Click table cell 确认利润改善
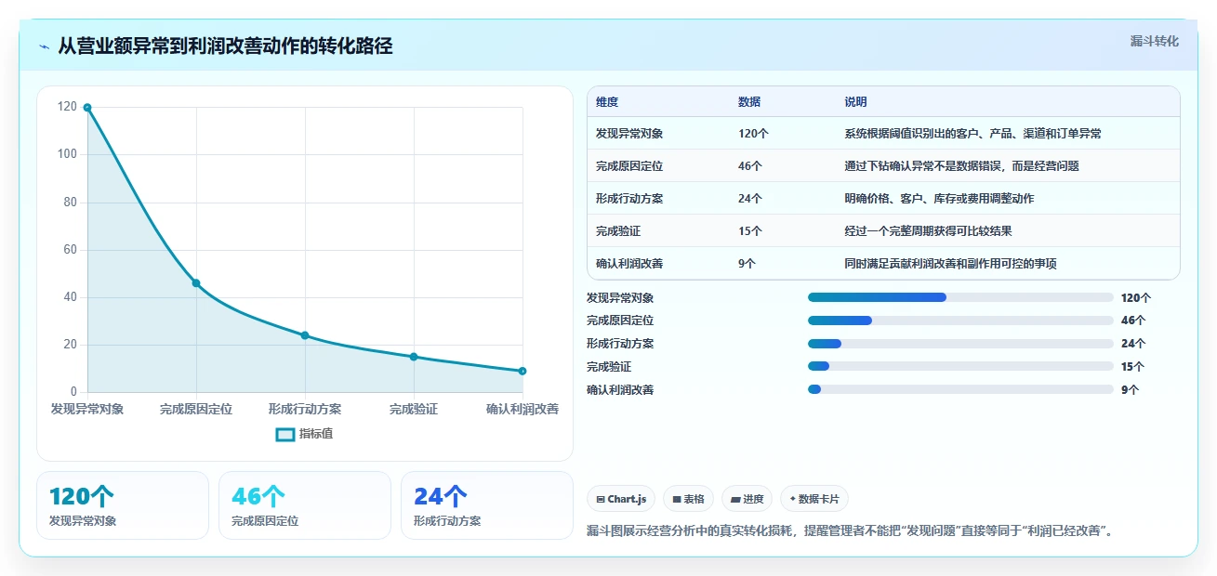Image resolution: width=1217 pixels, height=576 pixels. tap(629, 264)
